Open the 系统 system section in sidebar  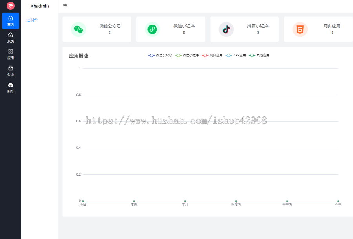(11, 38)
